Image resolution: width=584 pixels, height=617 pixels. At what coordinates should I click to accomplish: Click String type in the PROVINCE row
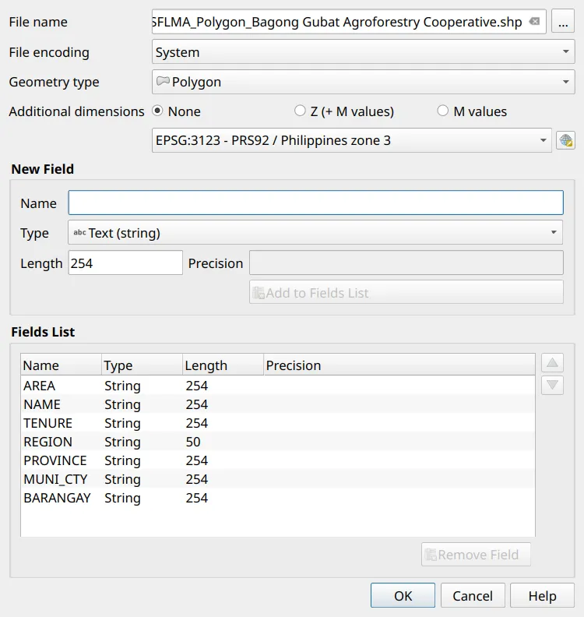coord(122,460)
